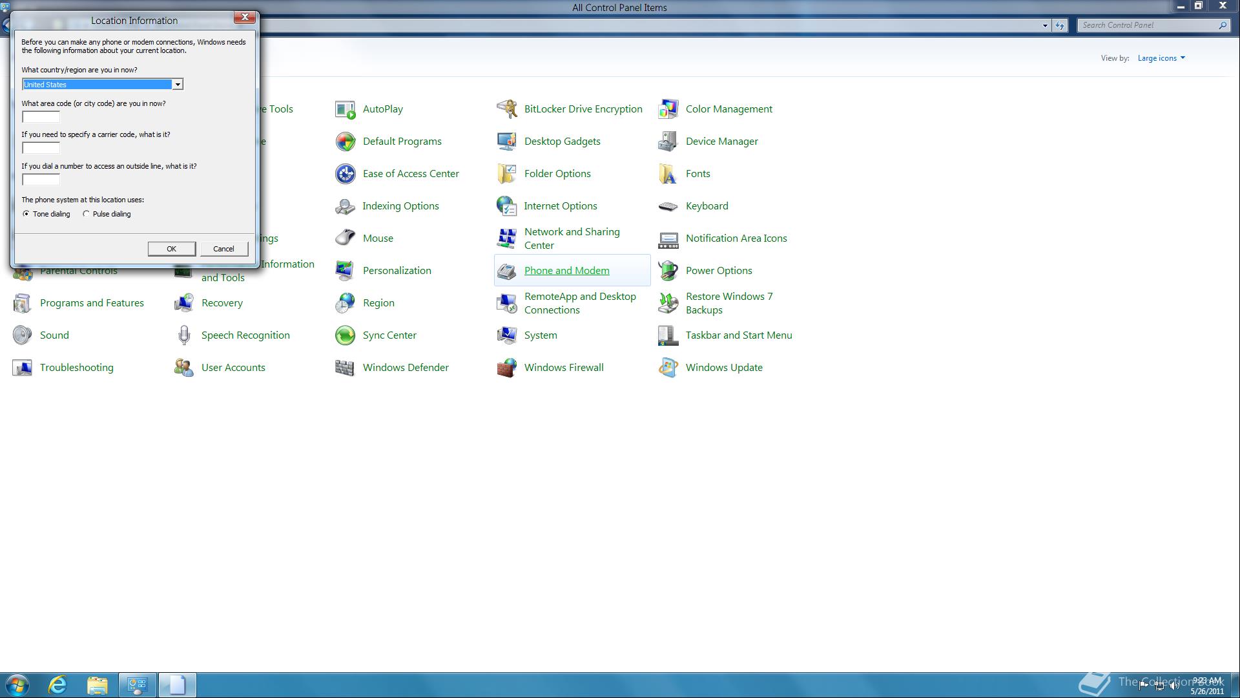Select Tone dialing radio button

[26, 214]
